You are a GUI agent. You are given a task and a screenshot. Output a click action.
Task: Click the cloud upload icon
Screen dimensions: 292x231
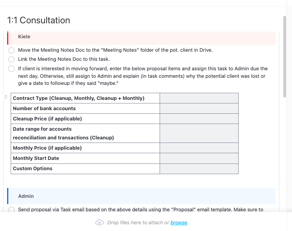[100, 222]
